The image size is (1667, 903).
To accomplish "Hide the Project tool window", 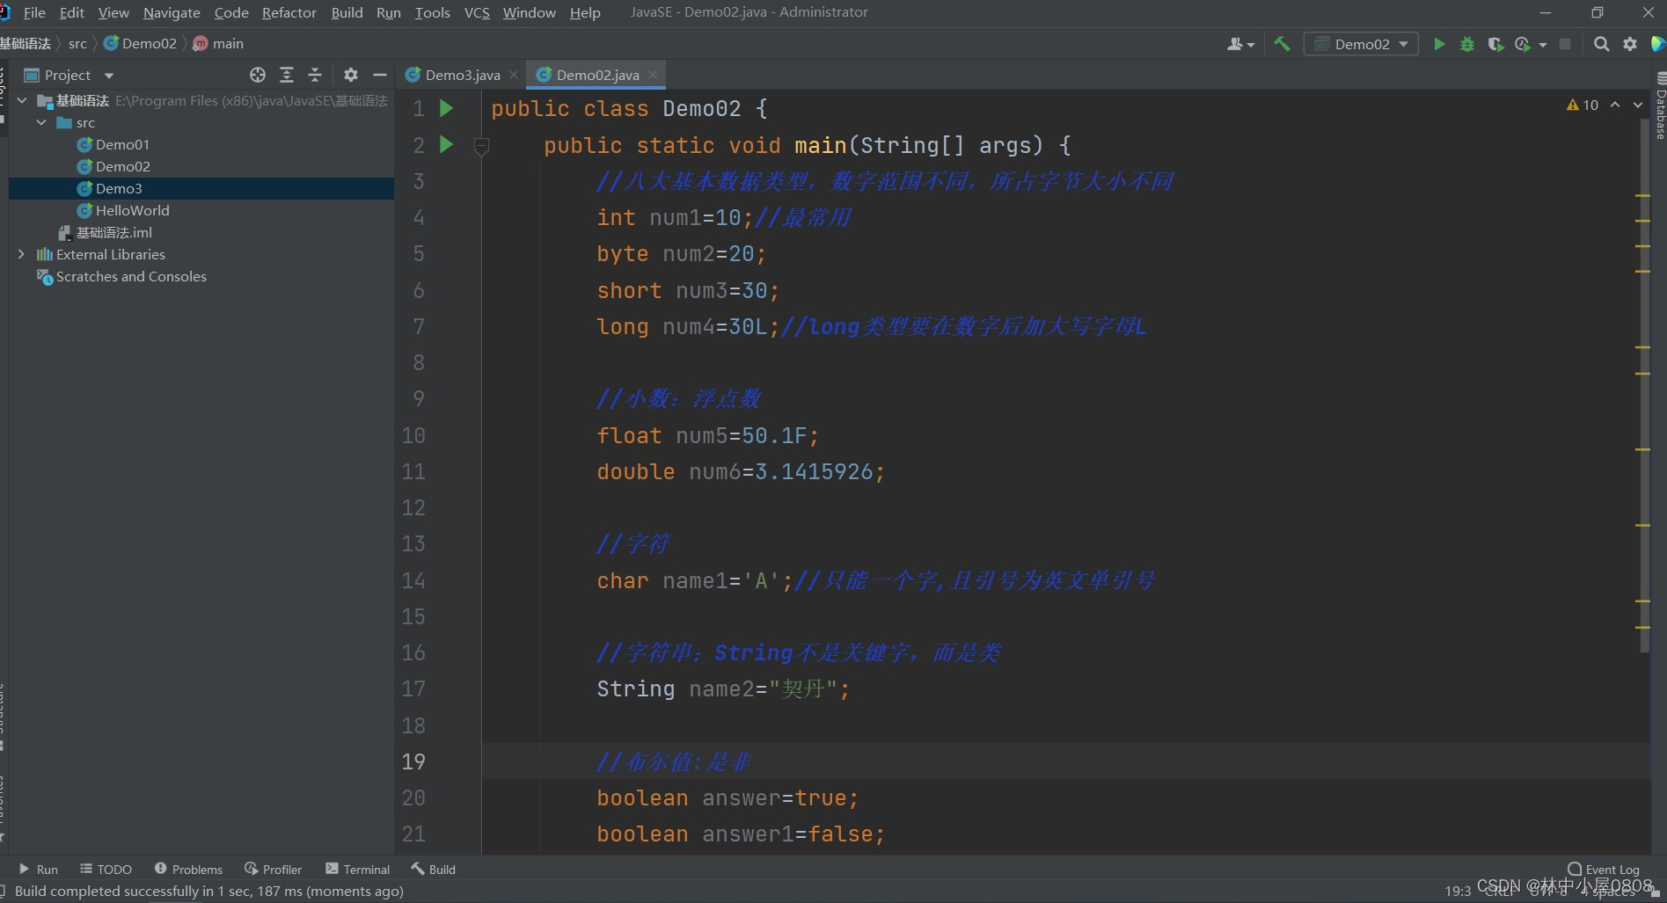I will point(379,75).
